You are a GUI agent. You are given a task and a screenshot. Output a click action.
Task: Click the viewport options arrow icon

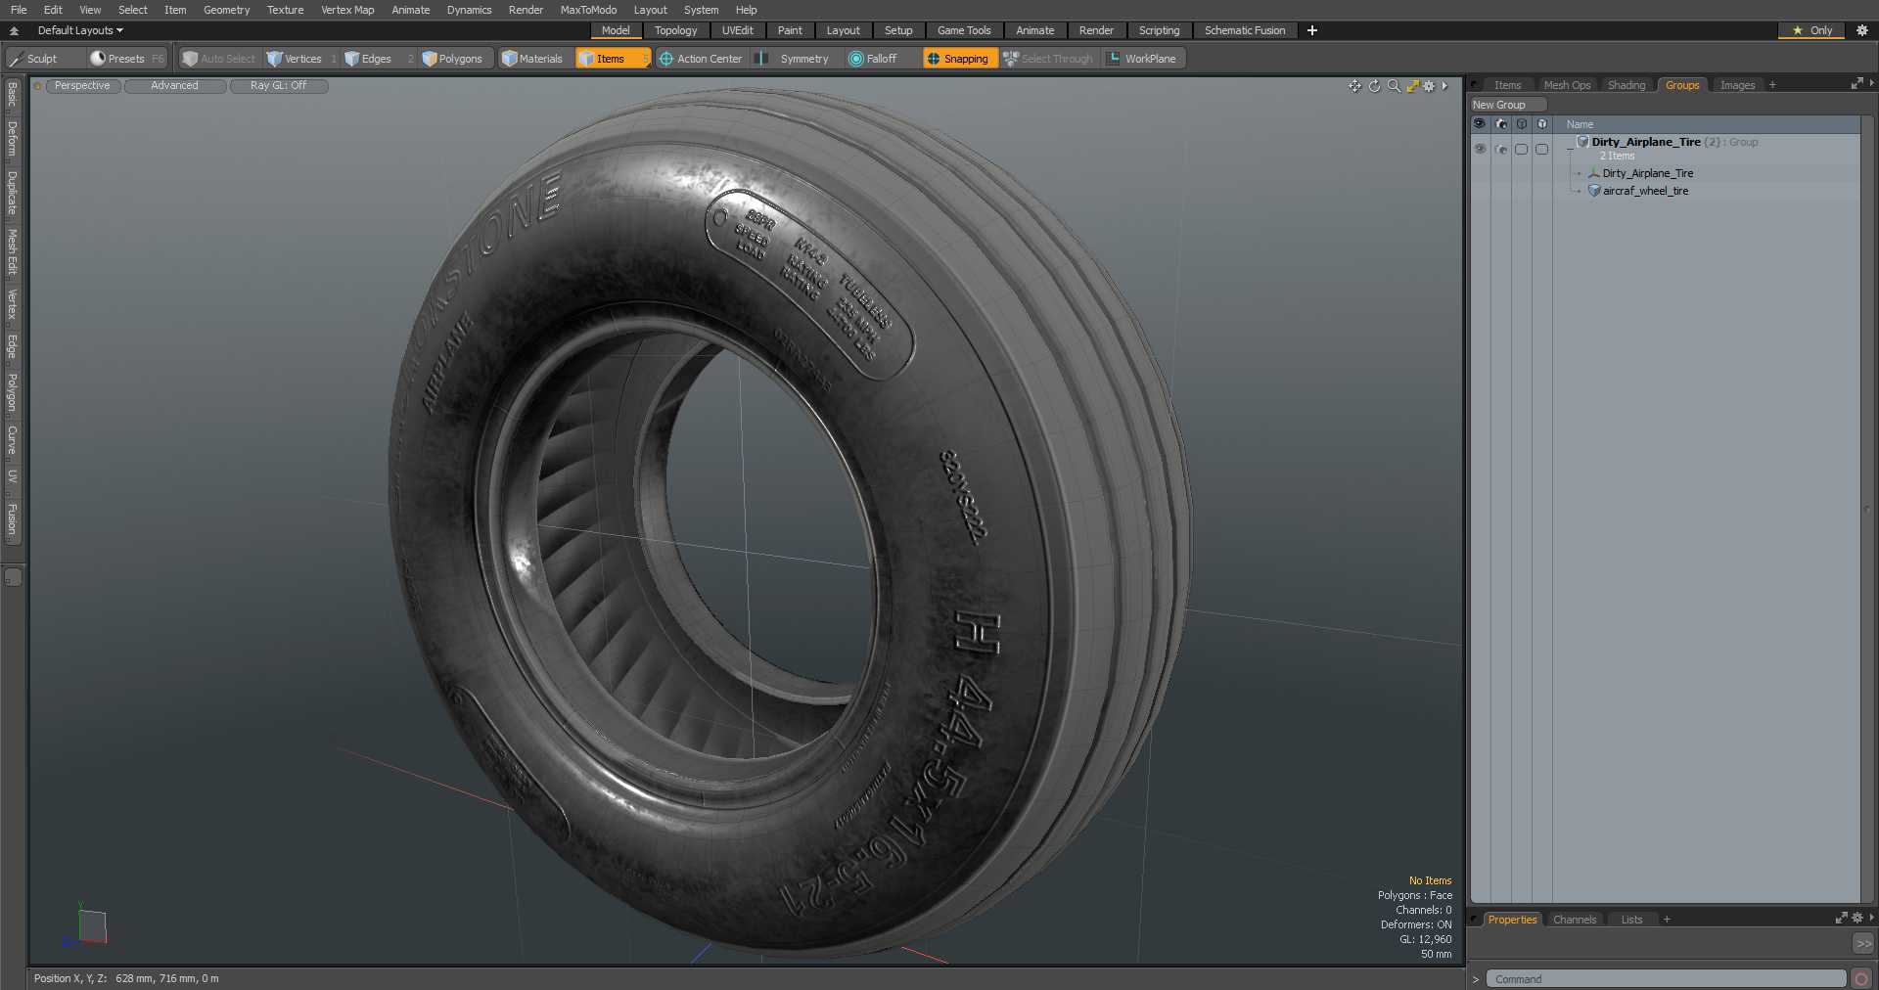(1444, 86)
